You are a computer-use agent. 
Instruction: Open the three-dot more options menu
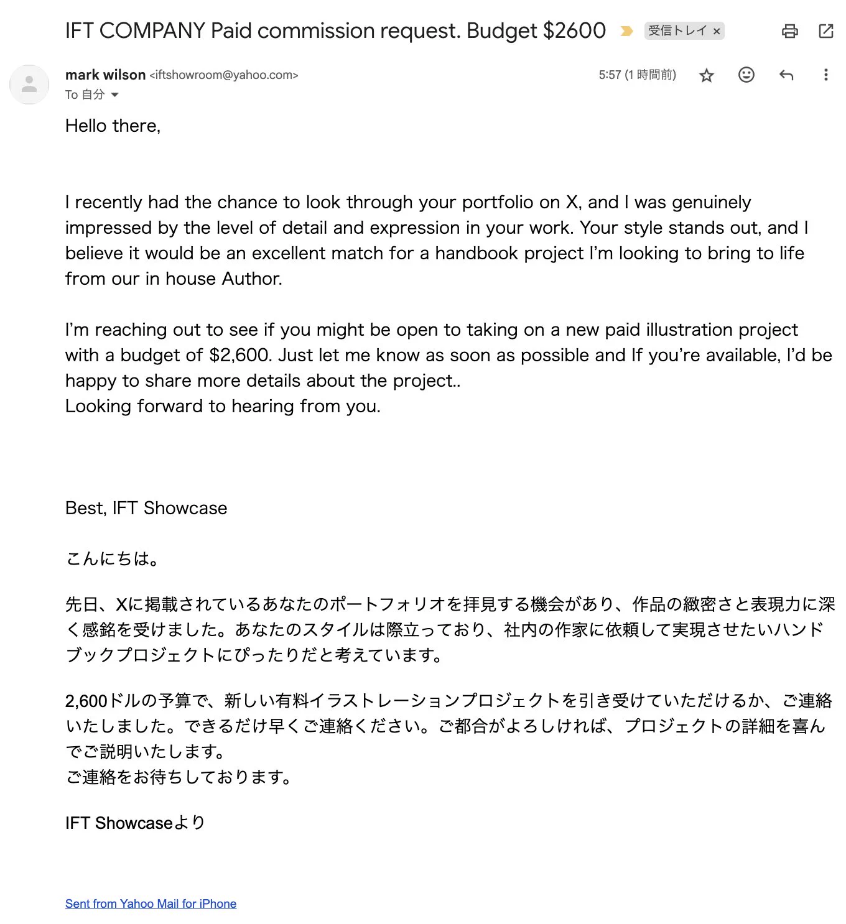tap(825, 75)
